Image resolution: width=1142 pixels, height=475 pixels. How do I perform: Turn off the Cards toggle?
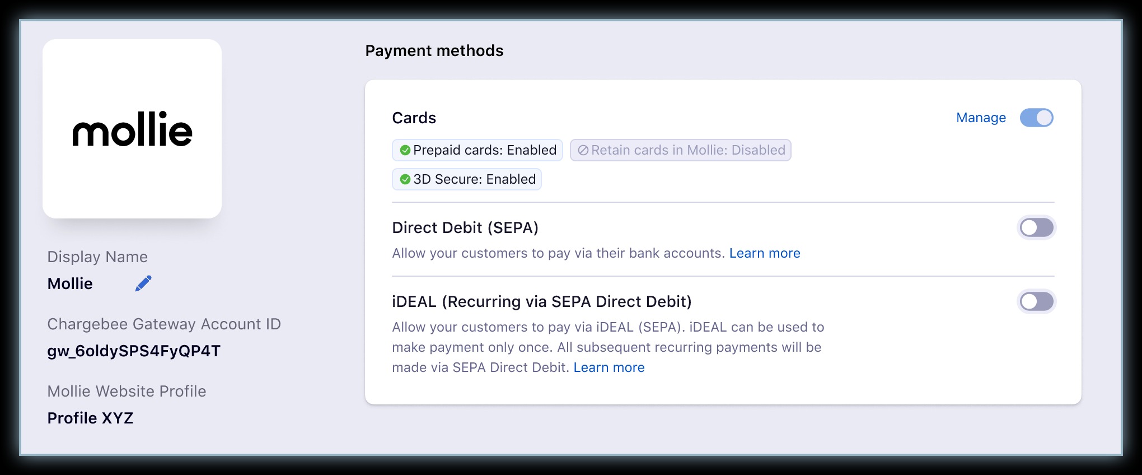1036,118
